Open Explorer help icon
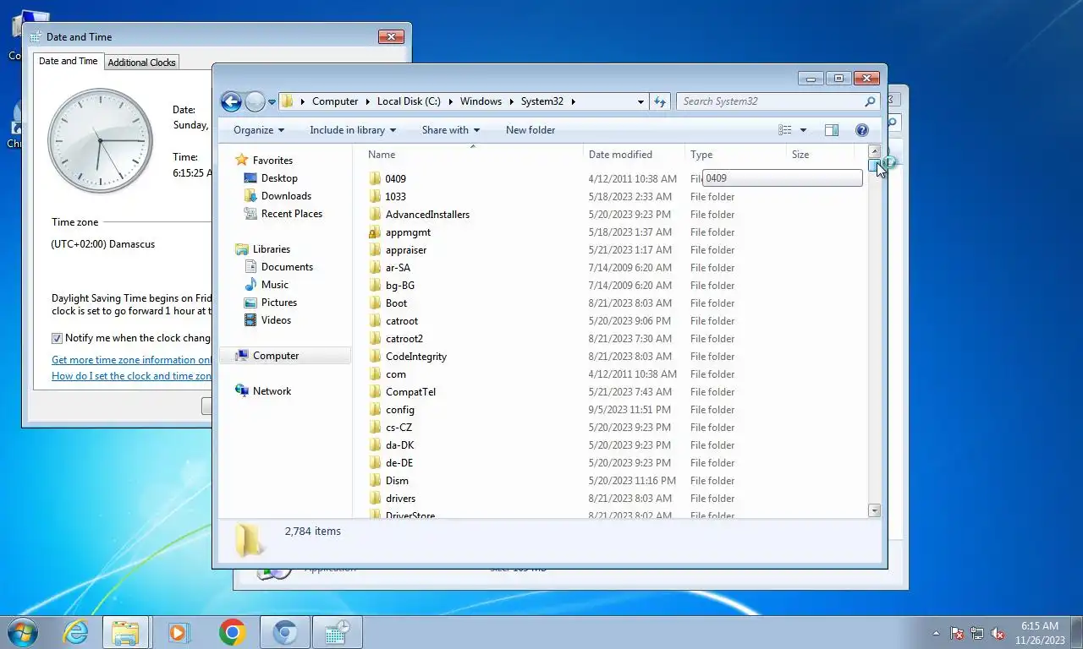 click(x=862, y=130)
